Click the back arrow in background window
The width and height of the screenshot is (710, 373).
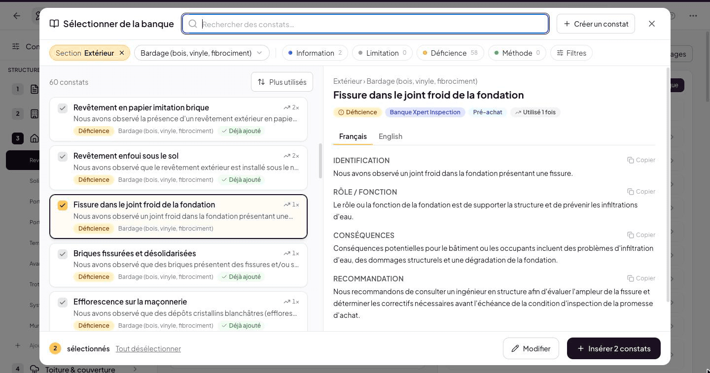[x=17, y=16]
